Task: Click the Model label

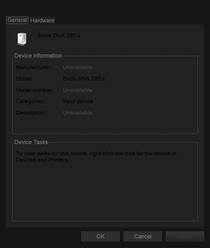Action: click(24, 79)
